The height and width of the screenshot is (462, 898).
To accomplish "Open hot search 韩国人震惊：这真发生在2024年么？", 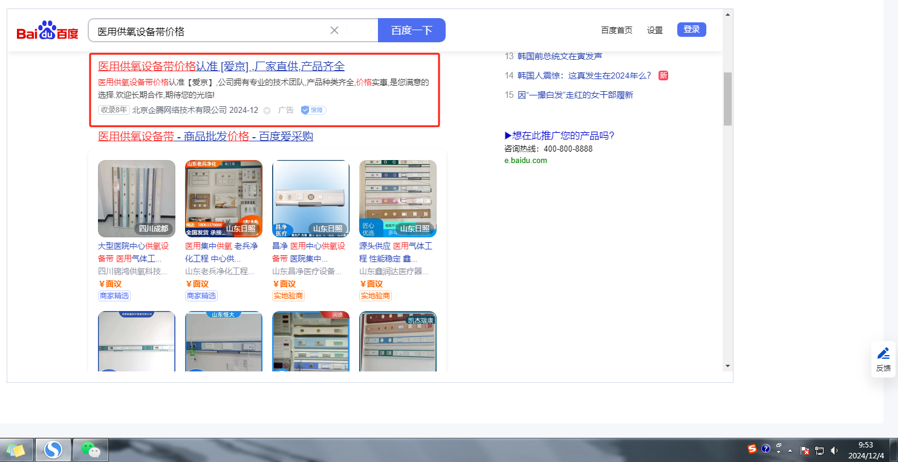I will pos(584,75).
